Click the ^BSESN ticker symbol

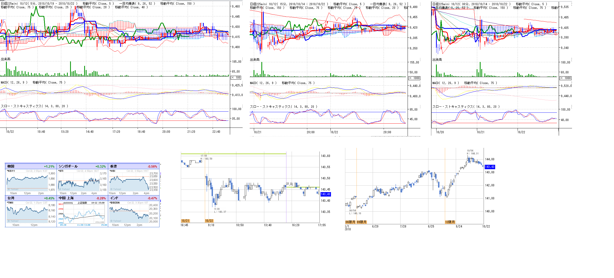[115, 203]
